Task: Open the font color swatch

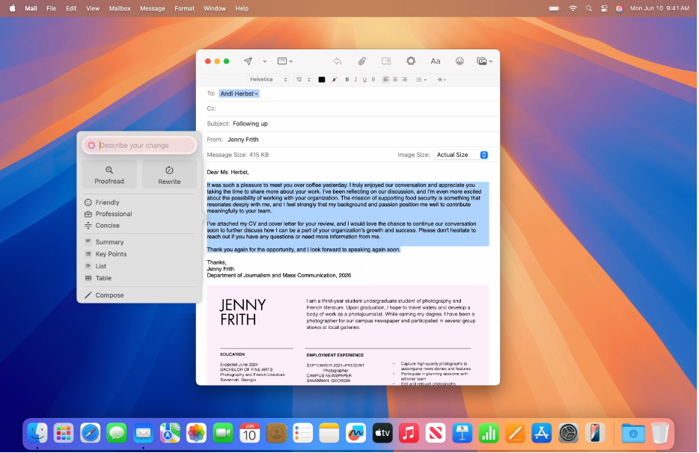Action: pyautogui.click(x=322, y=79)
